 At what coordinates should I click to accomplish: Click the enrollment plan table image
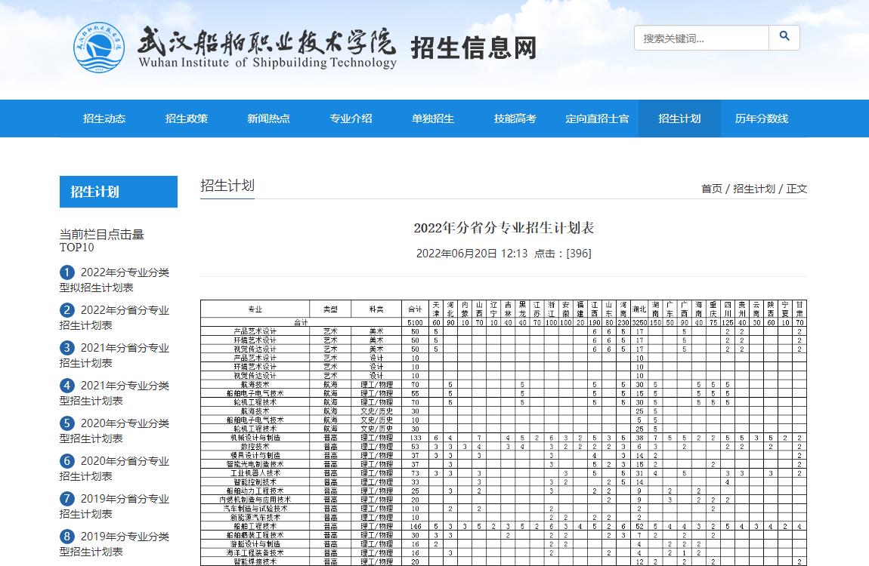point(503,432)
